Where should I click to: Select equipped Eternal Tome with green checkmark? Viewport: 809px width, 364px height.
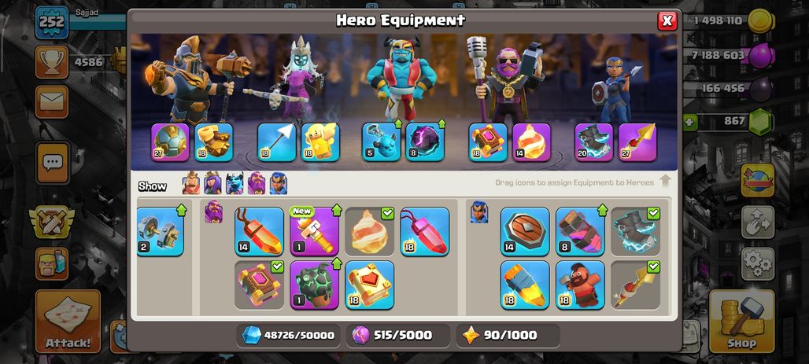(x=259, y=285)
